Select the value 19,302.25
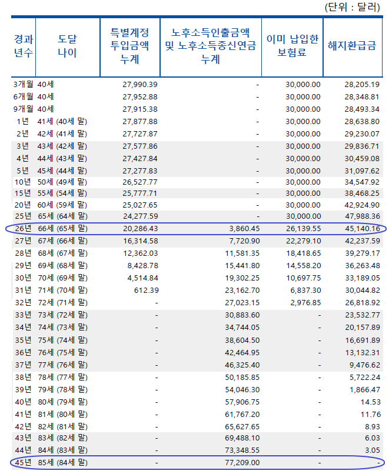Viewport: 389px width, 474px height. tap(242, 278)
